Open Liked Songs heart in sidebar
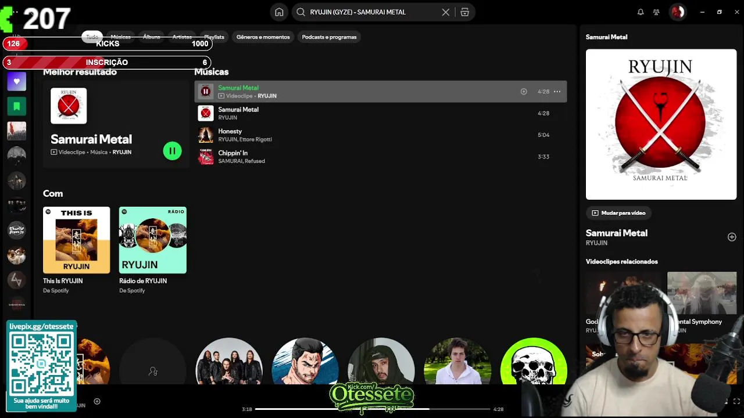The image size is (744, 418). (x=17, y=81)
